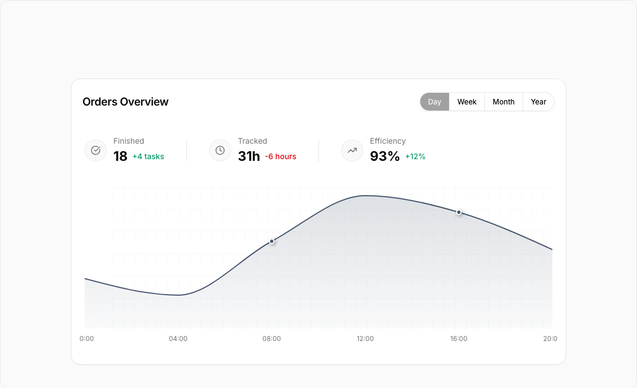637x388 pixels.
Task: Select the Day time range
Action: click(x=435, y=102)
